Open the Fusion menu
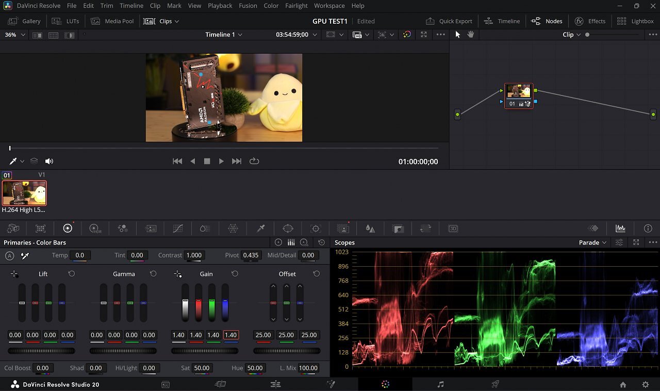The width and height of the screenshot is (660, 391). click(248, 6)
